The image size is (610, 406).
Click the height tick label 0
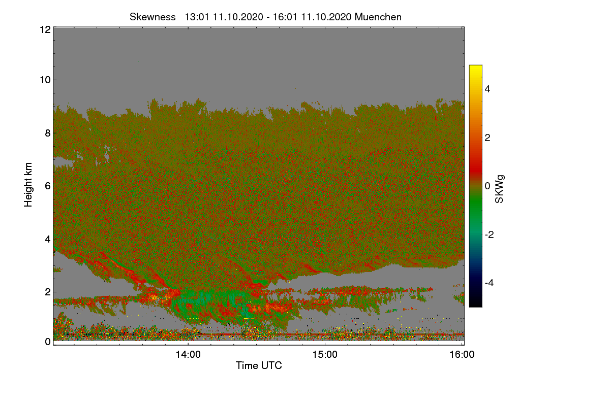point(47,342)
